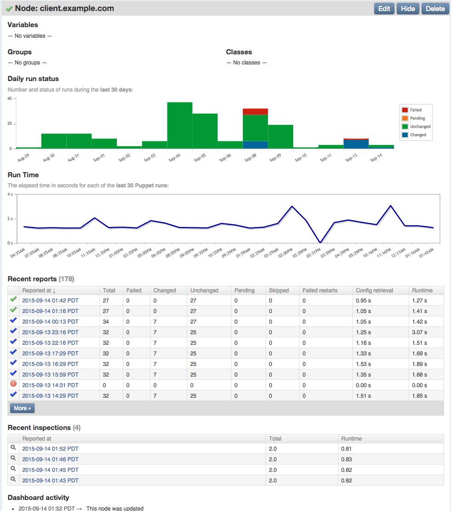This screenshot has height=511, width=451.
Task: Click the red failure icon on the 14:31 report
Action: tap(13, 383)
